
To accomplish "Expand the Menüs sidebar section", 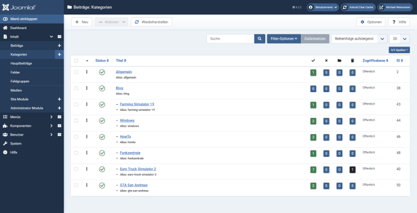I will point(51,117).
